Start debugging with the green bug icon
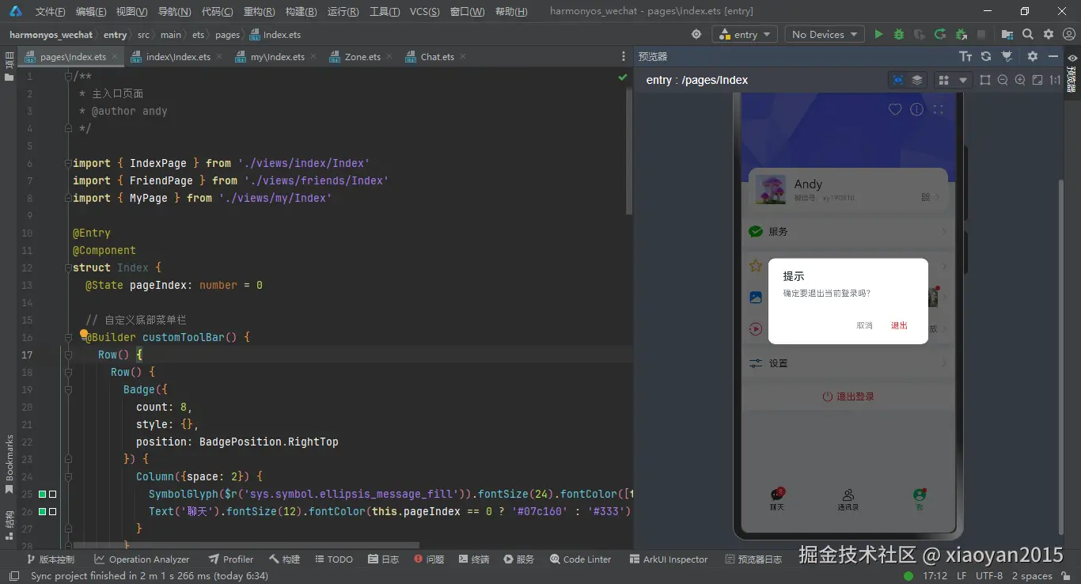1081x584 pixels. click(899, 34)
